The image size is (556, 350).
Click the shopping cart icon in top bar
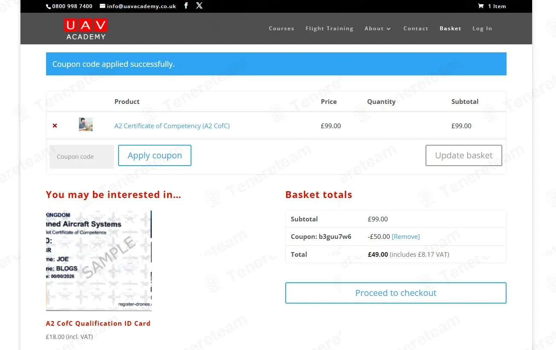coord(481,6)
